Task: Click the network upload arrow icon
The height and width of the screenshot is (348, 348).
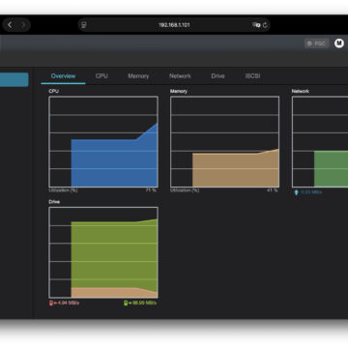Action: tap(297, 192)
